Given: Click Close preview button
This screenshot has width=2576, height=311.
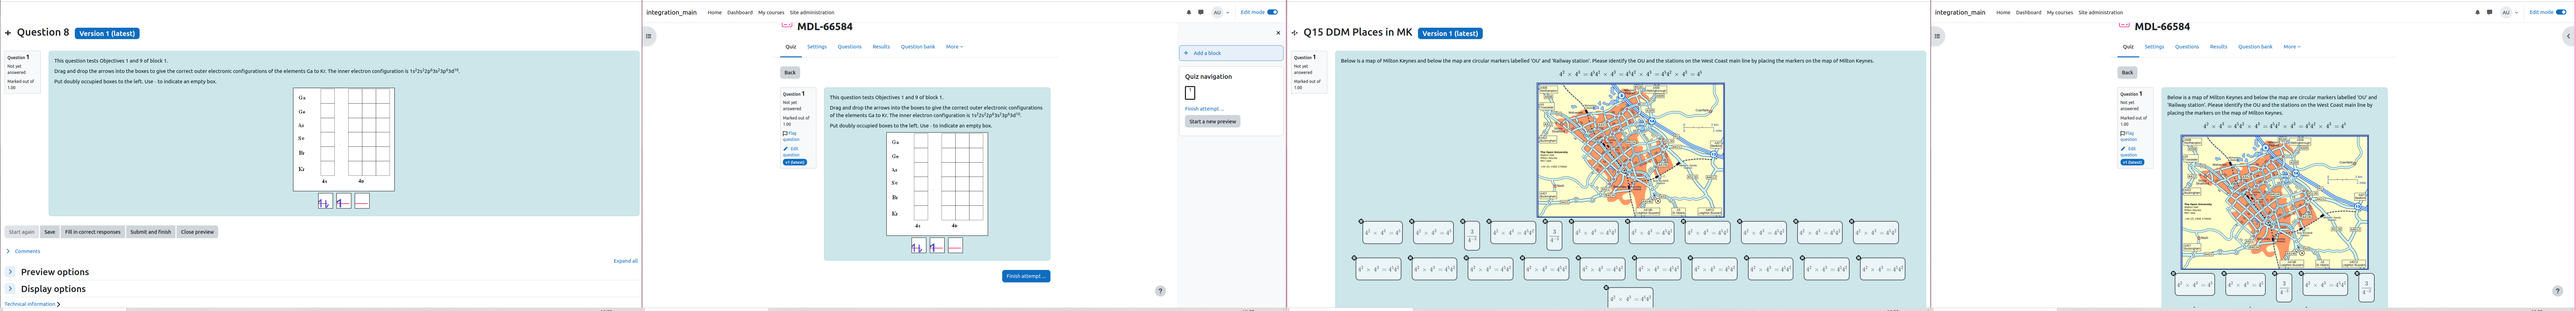Looking at the screenshot, I should pos(197,232).
